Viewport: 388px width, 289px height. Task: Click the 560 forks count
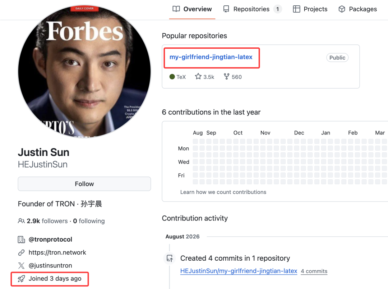point(236,77)
